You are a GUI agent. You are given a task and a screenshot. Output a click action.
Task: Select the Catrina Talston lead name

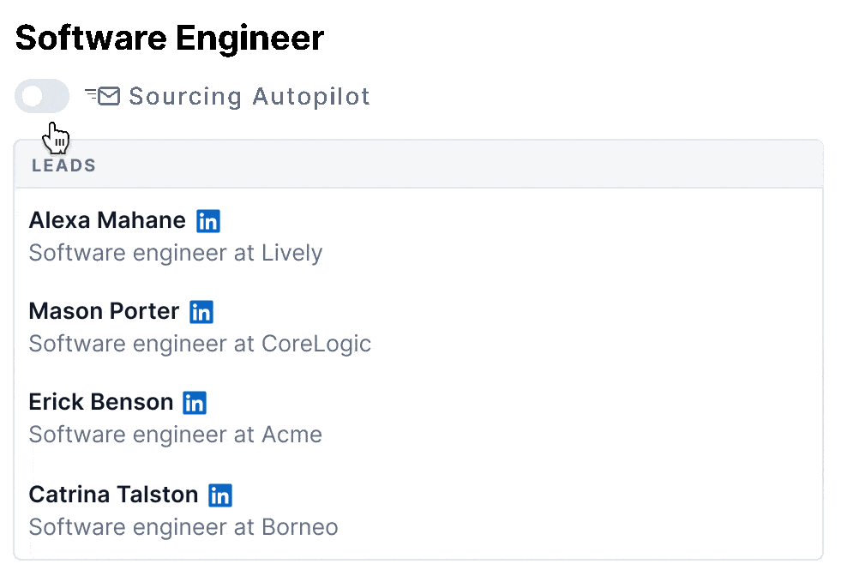(x=113, y=494)
